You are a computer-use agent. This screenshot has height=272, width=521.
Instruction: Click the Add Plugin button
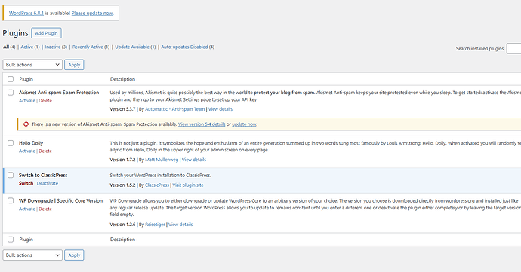click(x=46, y=33)
